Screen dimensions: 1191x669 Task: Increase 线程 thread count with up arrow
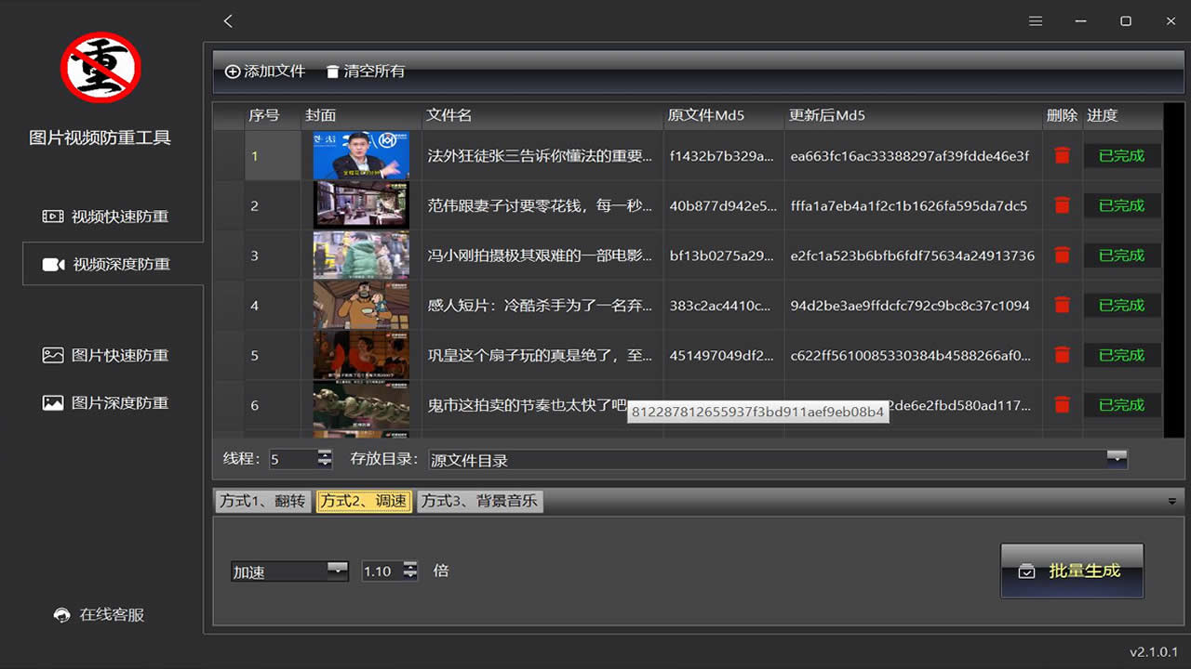[x=324, y=454]
